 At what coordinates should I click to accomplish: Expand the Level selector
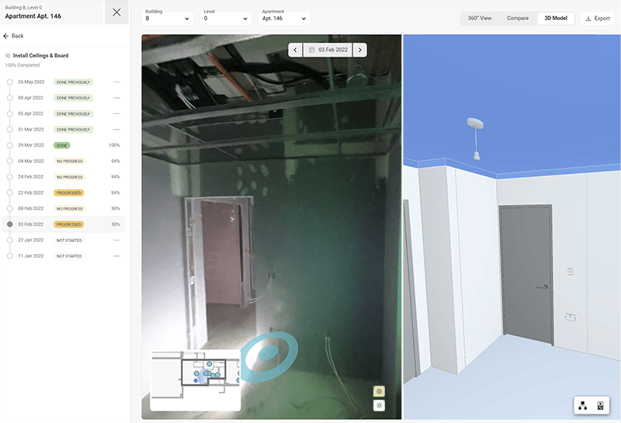227,18
